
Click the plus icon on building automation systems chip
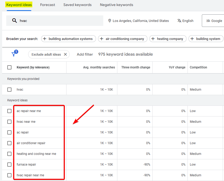pos(45,38)
